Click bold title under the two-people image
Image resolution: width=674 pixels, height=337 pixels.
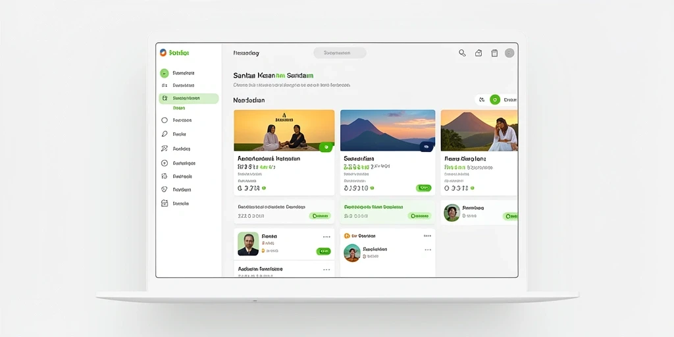[269, 159]
